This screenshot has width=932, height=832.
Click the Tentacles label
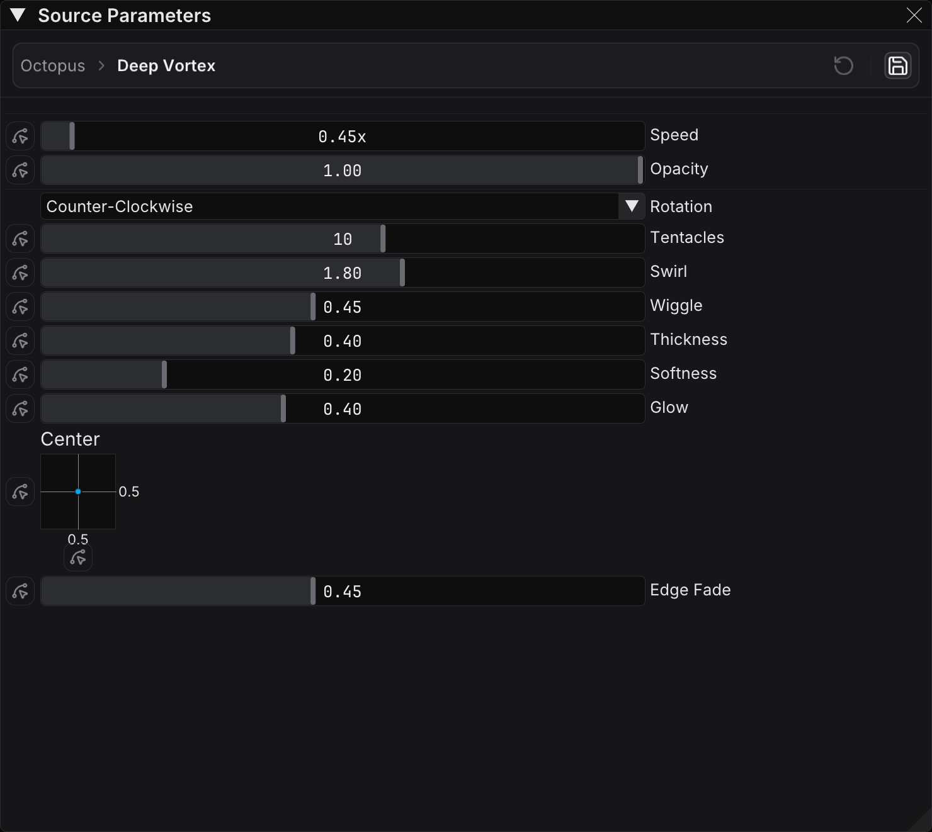687,237
